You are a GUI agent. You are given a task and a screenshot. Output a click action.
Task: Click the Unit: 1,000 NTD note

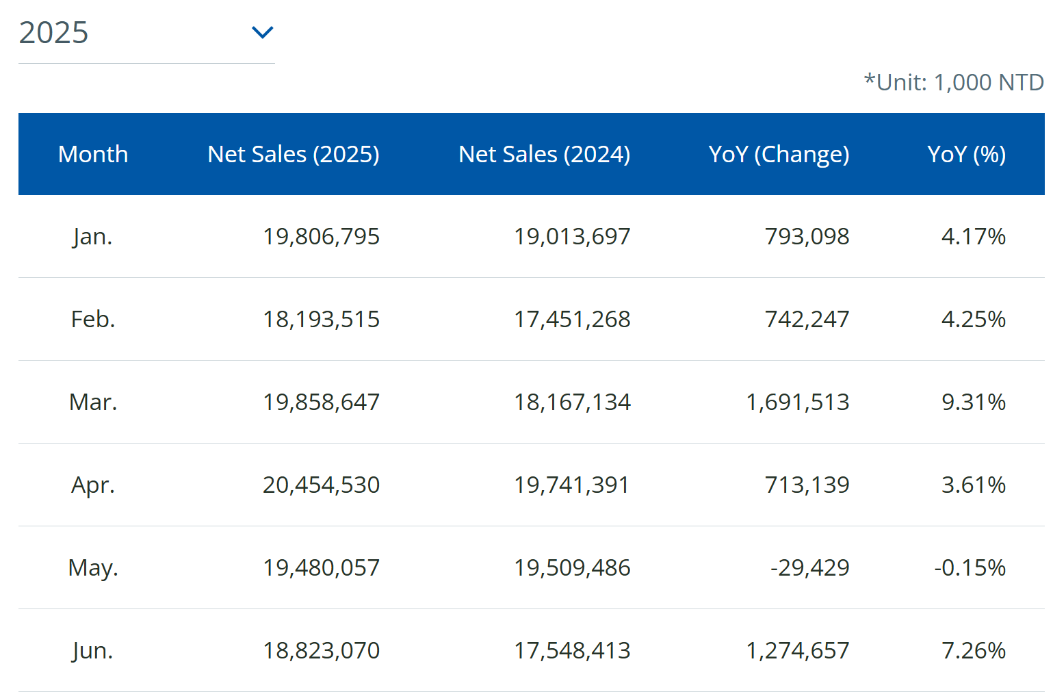pos(953,82)
